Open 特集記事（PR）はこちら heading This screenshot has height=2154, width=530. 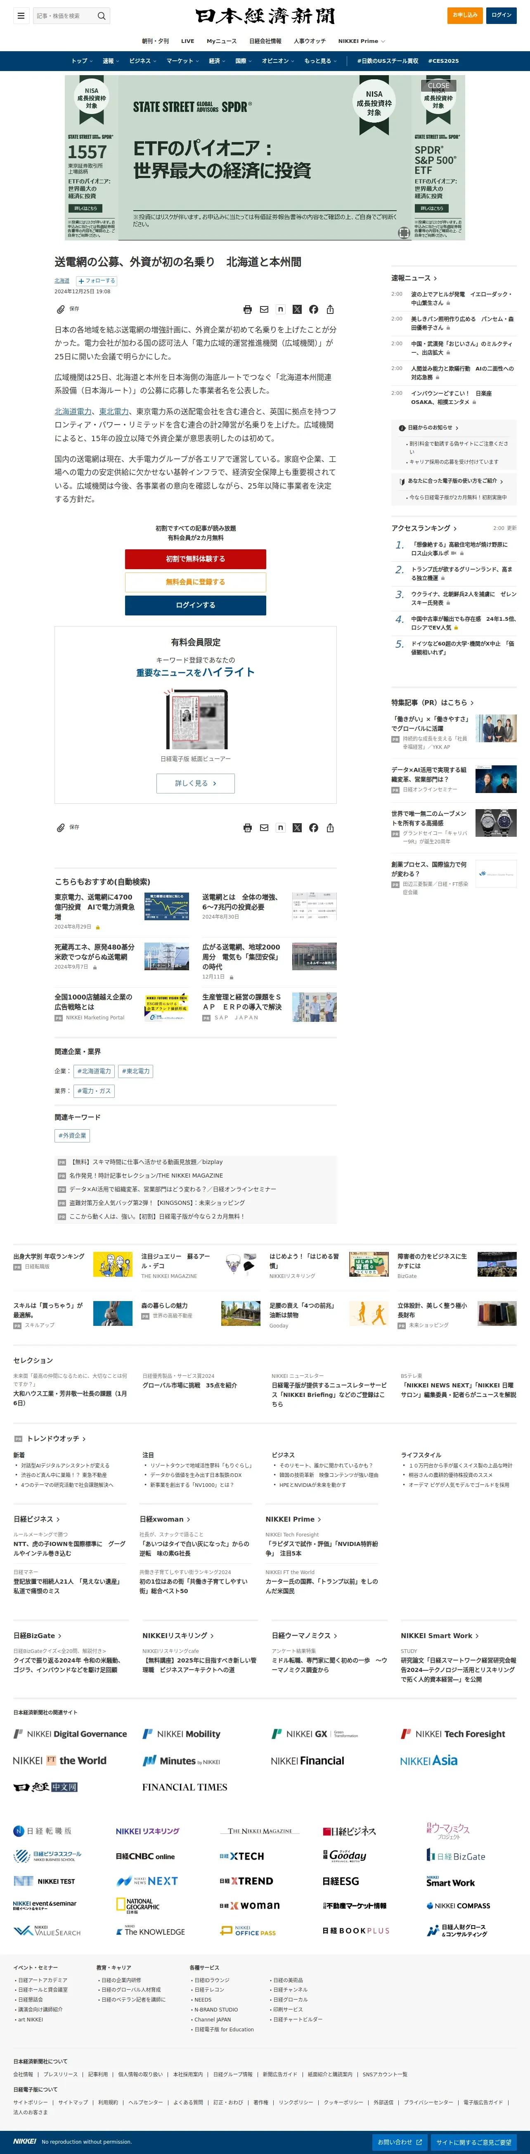point(432,703)
